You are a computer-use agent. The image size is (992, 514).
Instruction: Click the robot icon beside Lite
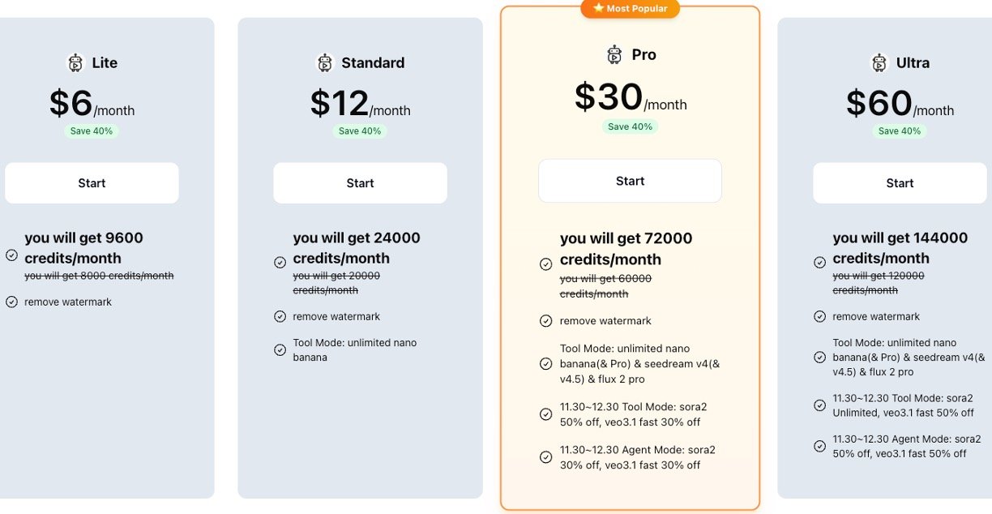tap(75, 63)
